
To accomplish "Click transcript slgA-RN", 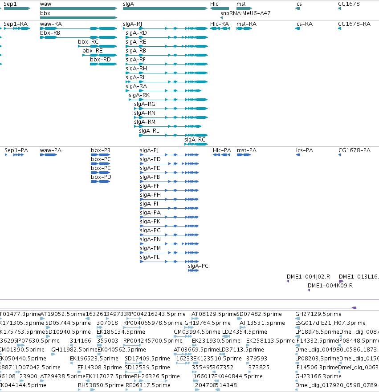I will pos(171,117).
